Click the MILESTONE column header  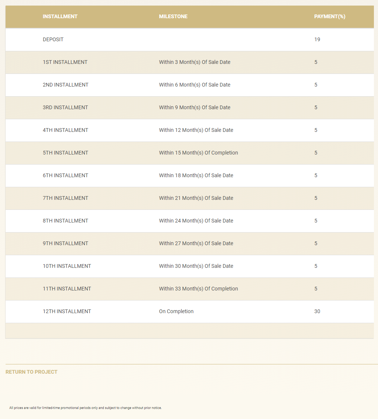[x=173, y=16]
